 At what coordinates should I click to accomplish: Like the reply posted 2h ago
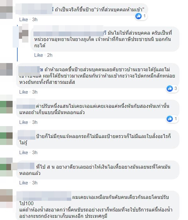coord(38,55)
